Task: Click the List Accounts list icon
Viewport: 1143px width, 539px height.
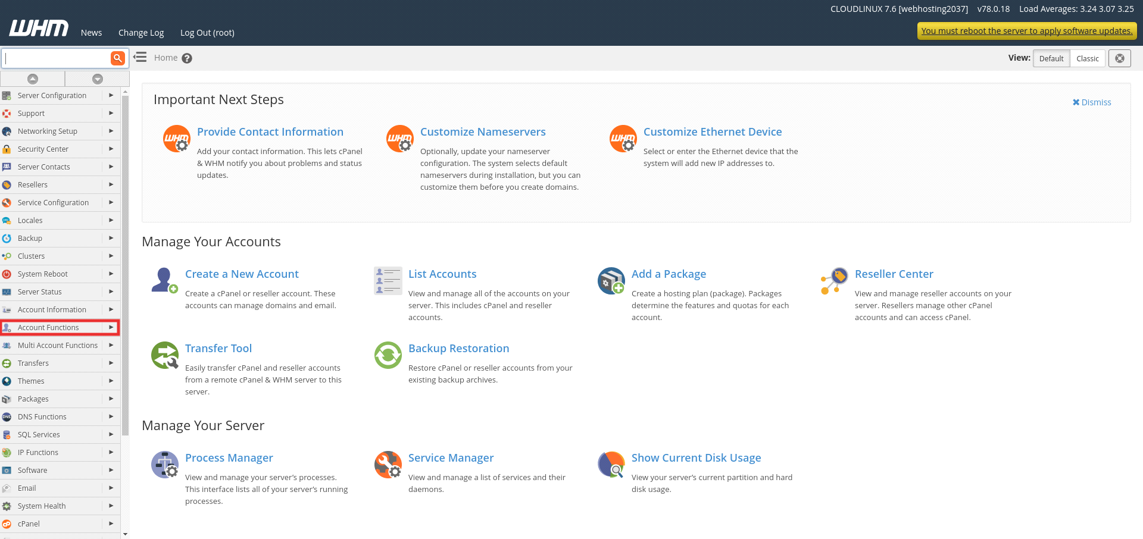Action: click(388, 280)
